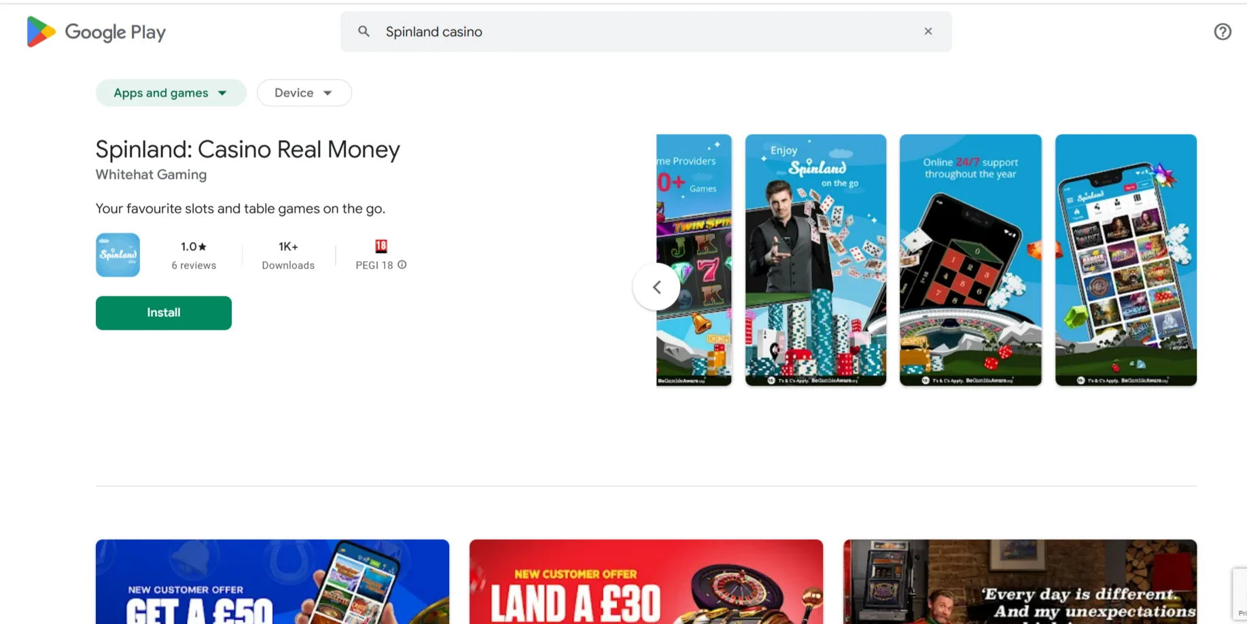1247x624 pixels.
Task: Open the partially visible Game Providers screenshot
Action: 694,260
